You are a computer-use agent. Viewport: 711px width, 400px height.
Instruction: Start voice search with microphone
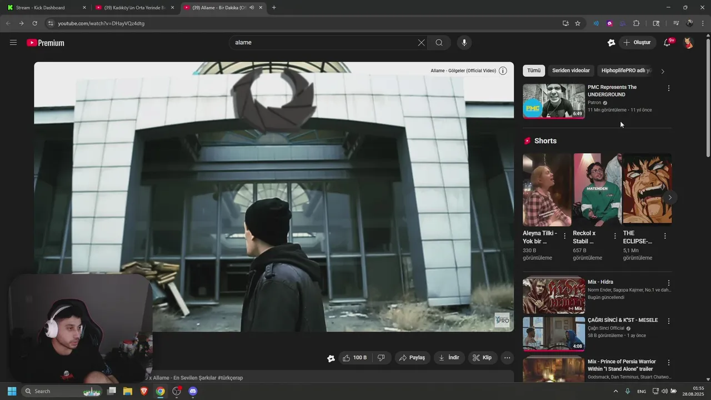[464, 42]
